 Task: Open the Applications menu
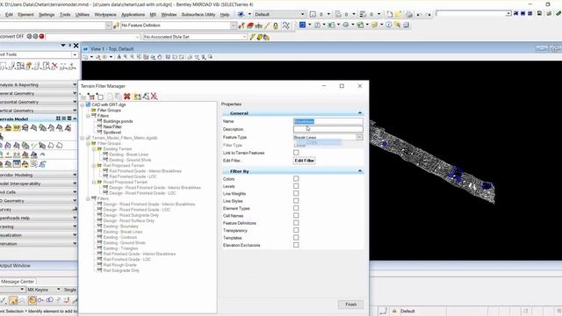(x=133, y=15)
